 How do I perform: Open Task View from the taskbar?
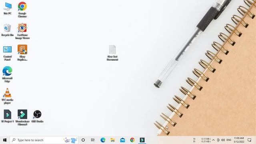[93, 140]
